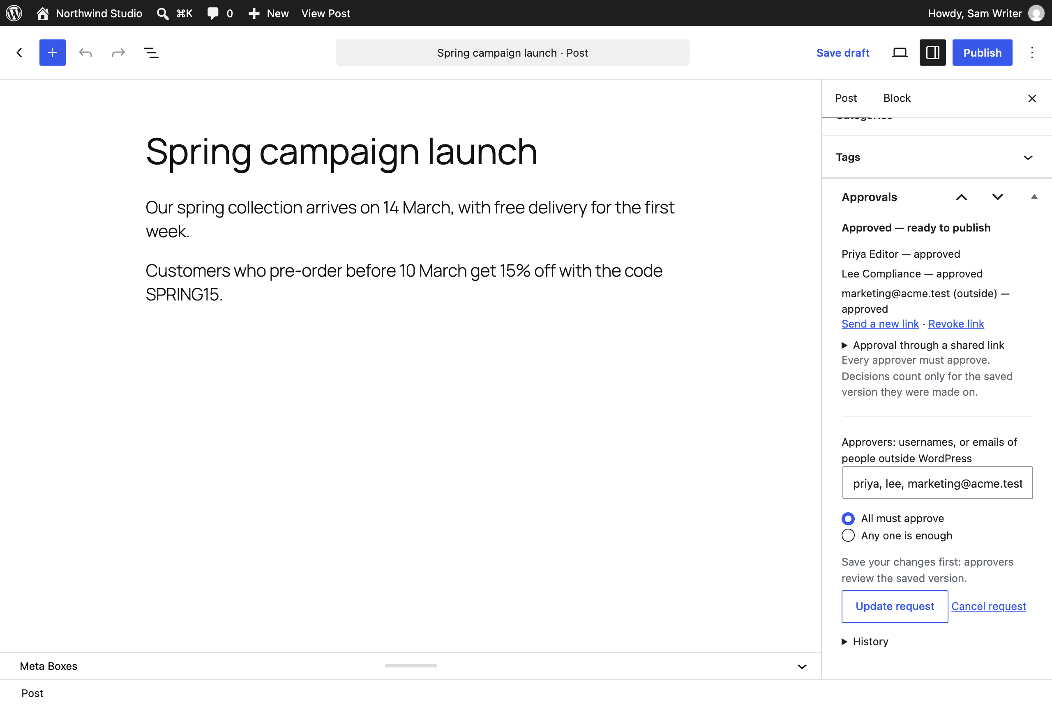This screenshot has height=706, width=1052.
Task: Collapse the Approvals panel triangle
Action: click(1034, 197)
